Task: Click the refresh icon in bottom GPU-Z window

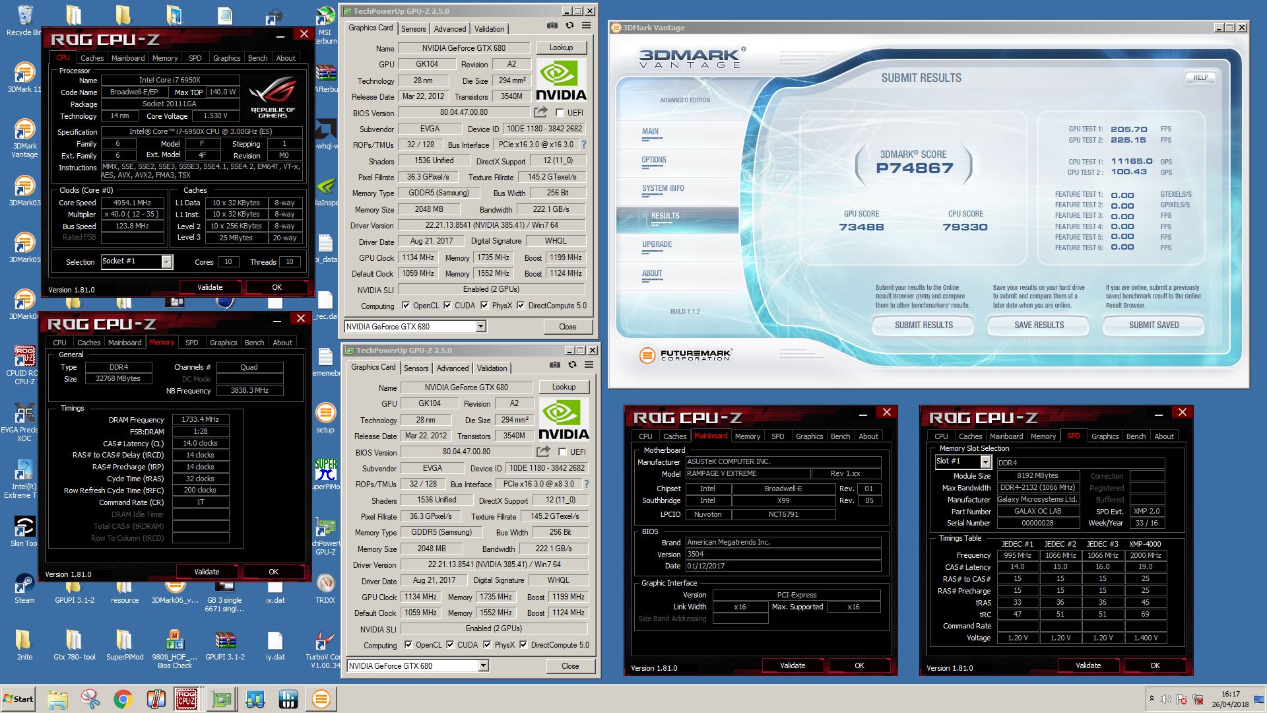Action: pyautogui.click(x=572, y=365)
